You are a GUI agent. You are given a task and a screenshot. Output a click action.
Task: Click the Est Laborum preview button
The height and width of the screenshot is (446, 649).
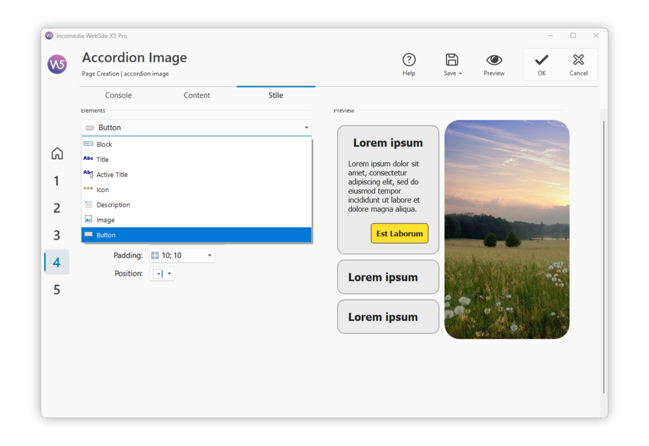click(400, 234)
